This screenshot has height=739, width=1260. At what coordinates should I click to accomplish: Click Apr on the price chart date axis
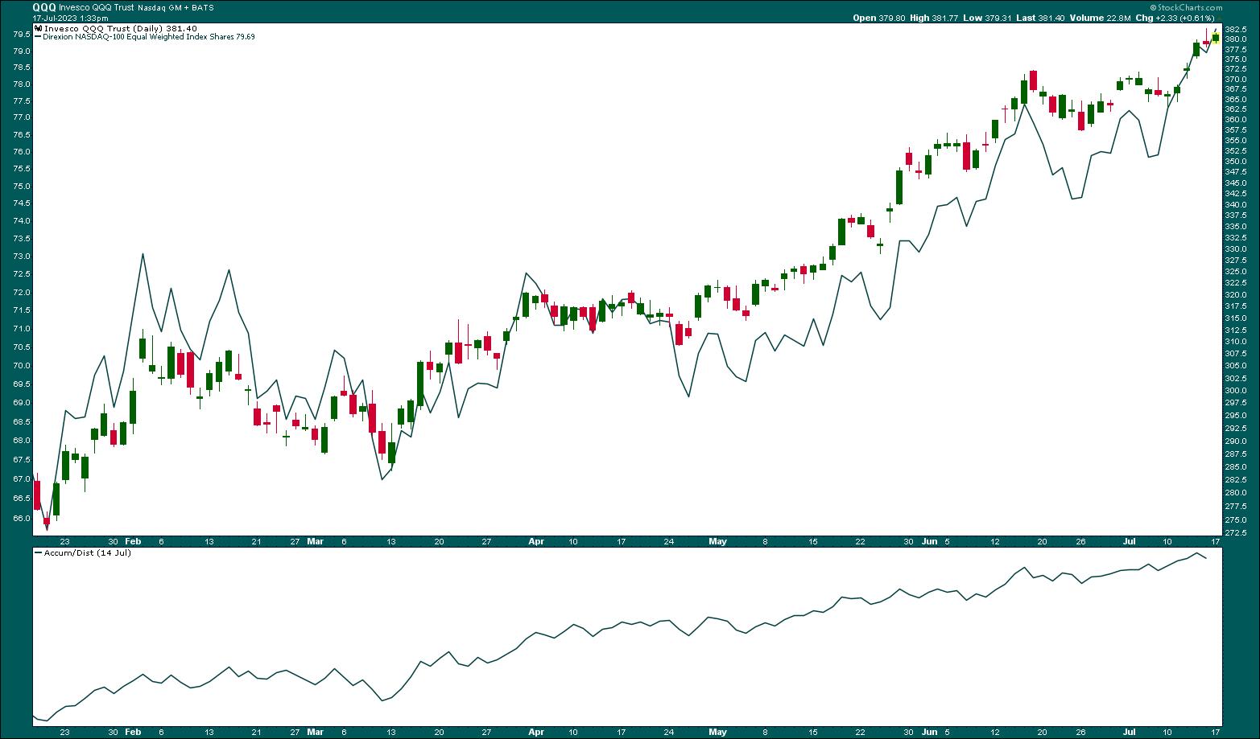coord(536,542)
